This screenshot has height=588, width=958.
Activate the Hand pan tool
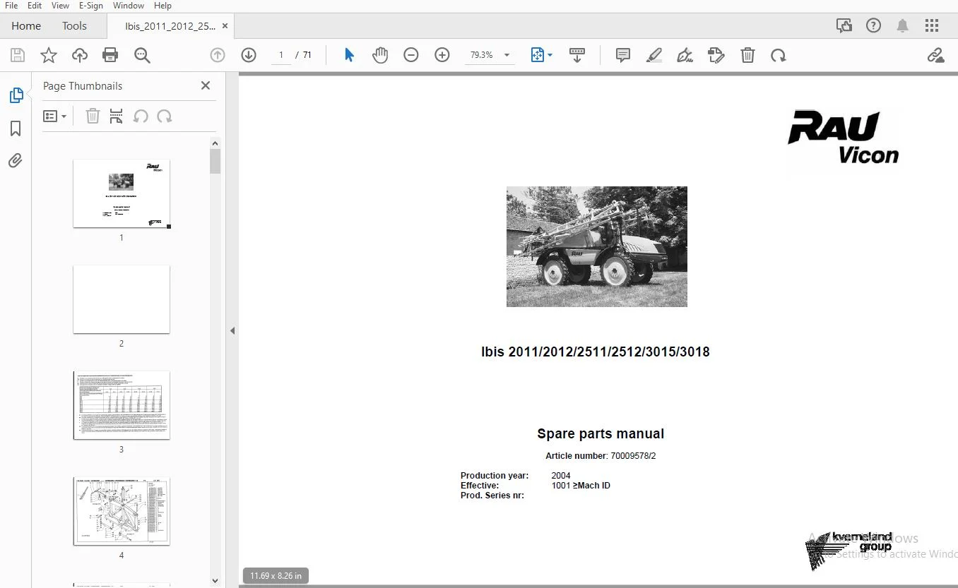380,55
